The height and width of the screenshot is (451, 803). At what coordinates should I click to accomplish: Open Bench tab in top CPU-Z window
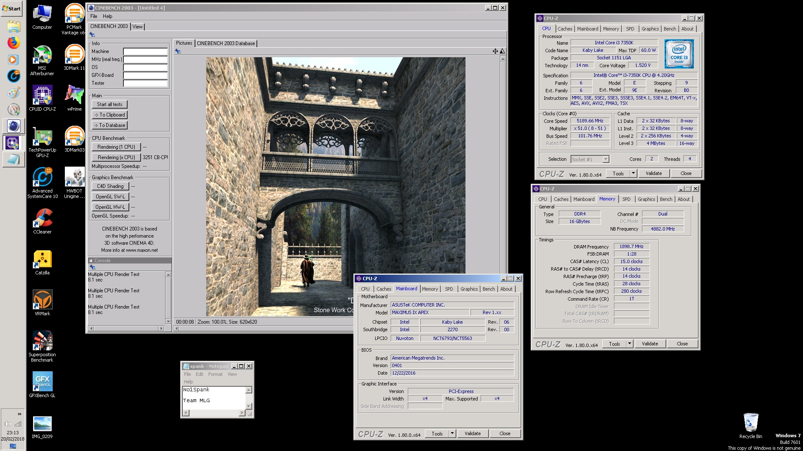coord(670,29)
